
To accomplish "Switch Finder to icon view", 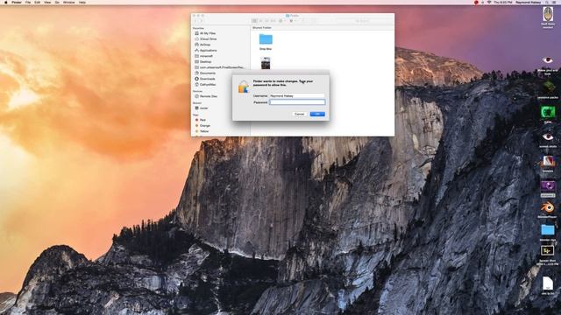I will point(254,21).
